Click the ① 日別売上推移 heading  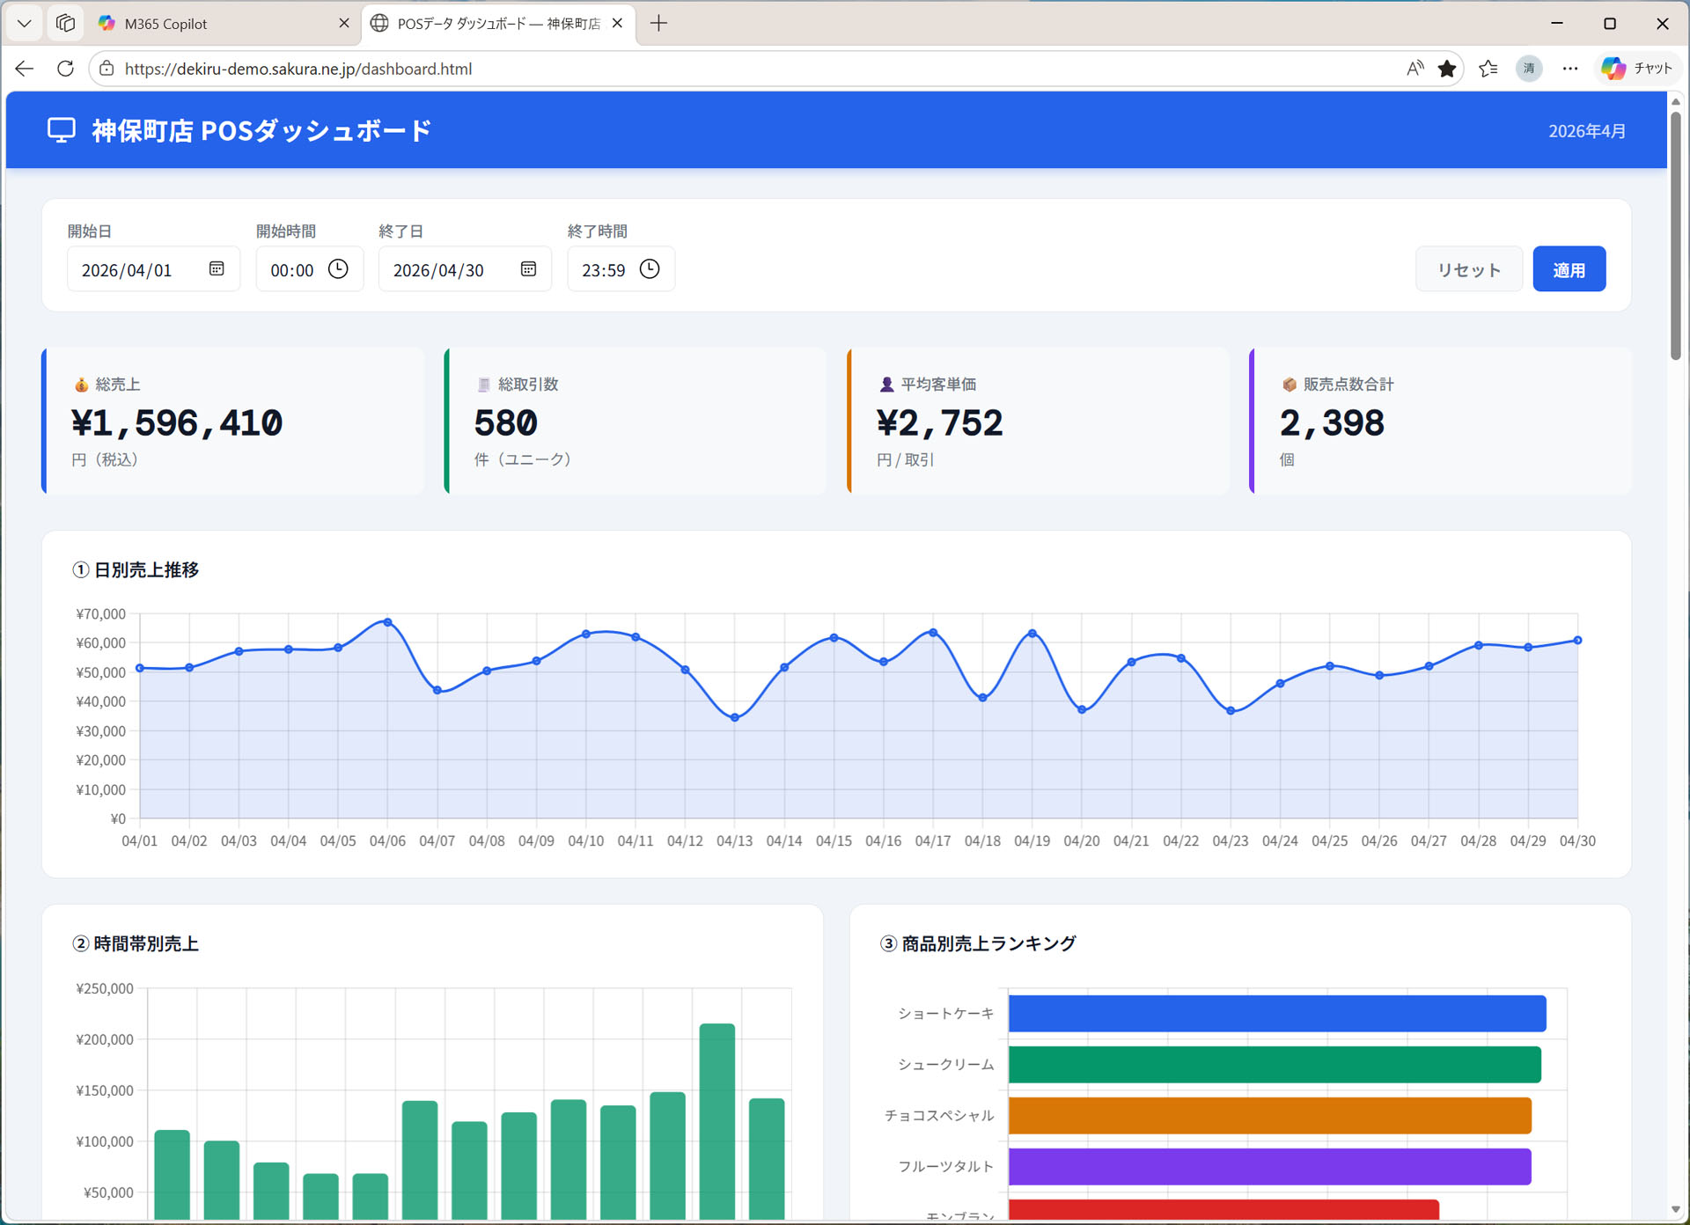pos(136,570)
